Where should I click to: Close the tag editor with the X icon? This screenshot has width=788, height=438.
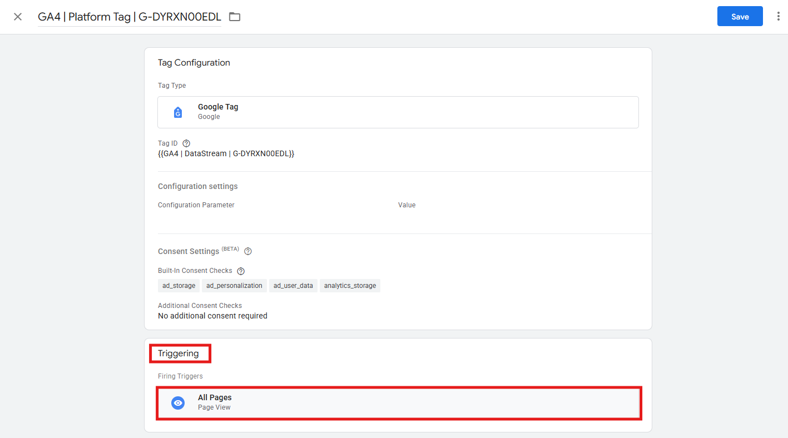(x=18, y=17)
